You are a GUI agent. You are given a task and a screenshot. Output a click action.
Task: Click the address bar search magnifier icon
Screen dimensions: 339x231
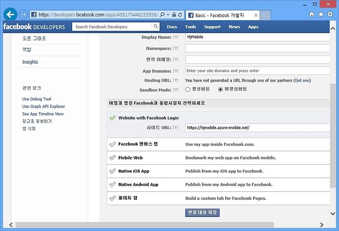point(162,15)
